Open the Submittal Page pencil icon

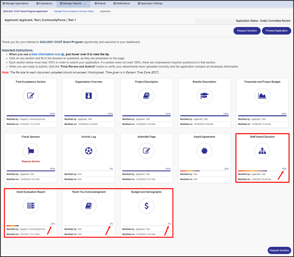click(146, 151)
